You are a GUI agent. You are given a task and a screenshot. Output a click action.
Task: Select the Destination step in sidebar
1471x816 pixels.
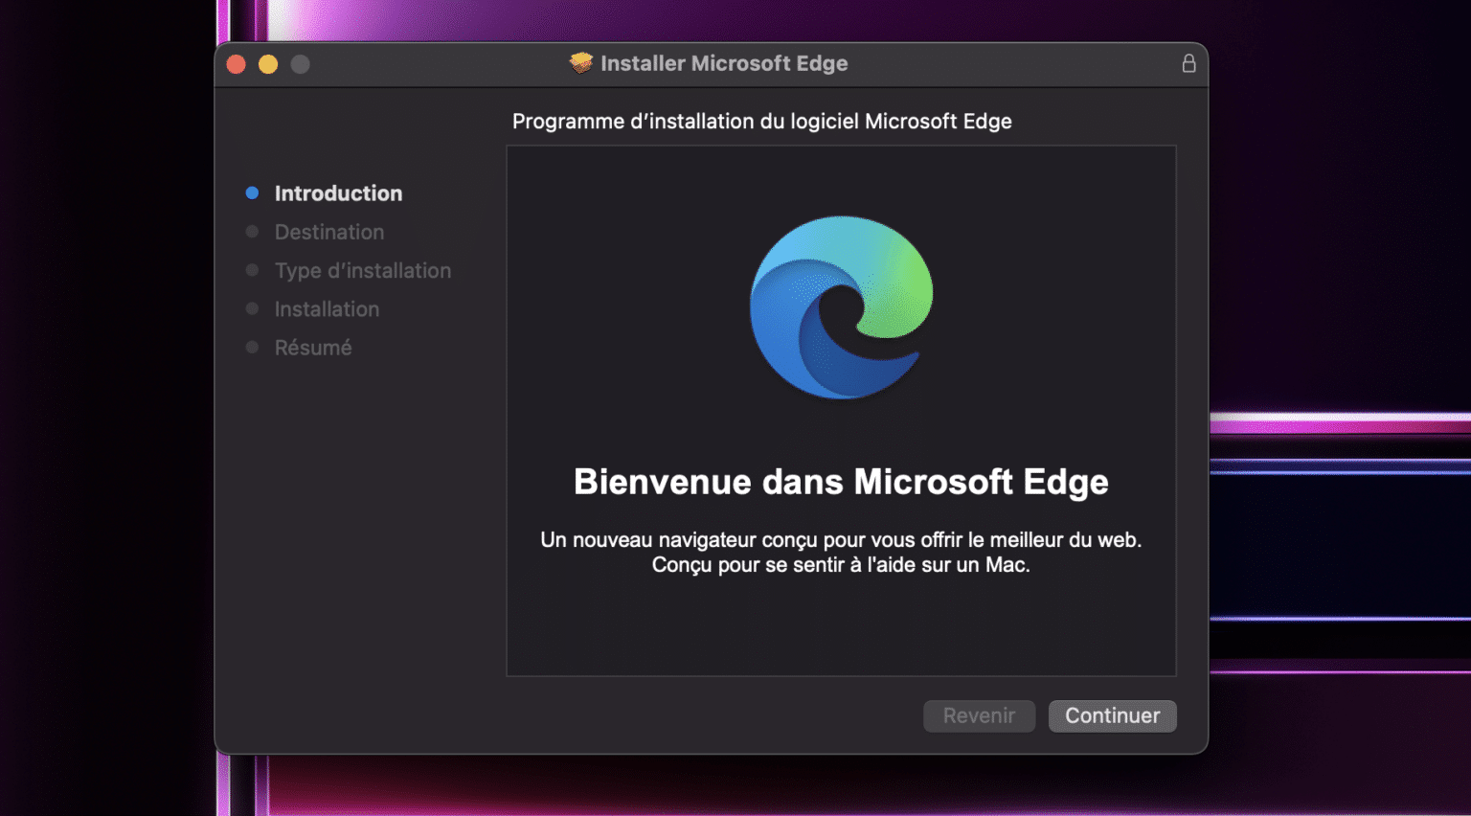point(329,232)
